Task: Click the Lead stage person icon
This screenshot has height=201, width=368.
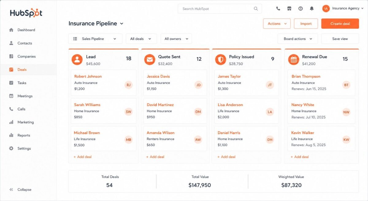Action: coord(77,60)
